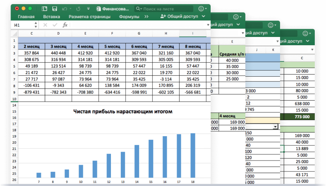Viewport: 326px width, 186px height.
Task: Click chart title Чистая прибыль нарастающим итогом
Action: [x=123, y=112]
